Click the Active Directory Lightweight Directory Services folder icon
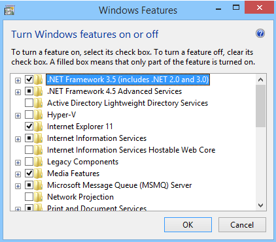276x242 pixels. pyautogui.click(x=39, y=103)
